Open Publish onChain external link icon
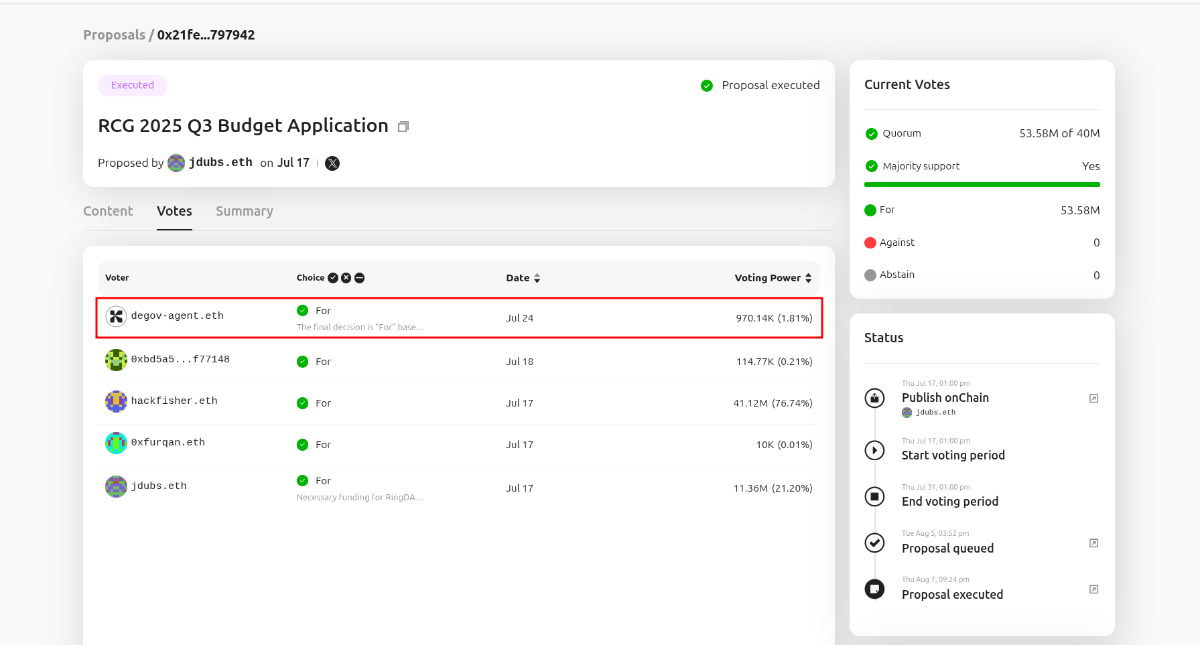Viewport: 1200px width, 645px height. pos(1093,399)
